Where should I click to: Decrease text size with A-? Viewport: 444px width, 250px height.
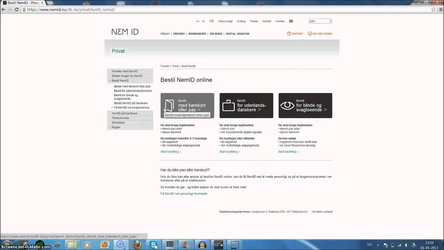204,21
